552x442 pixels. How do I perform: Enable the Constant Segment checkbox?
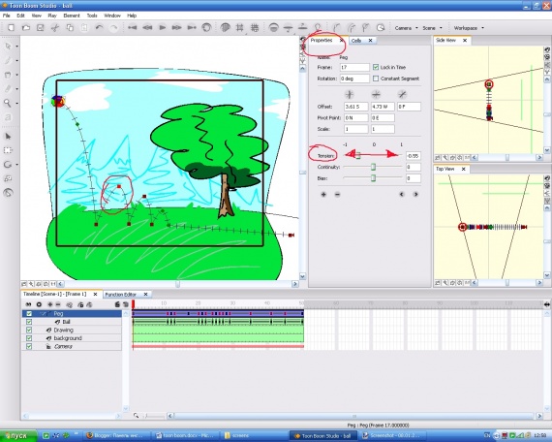point(376,79)
